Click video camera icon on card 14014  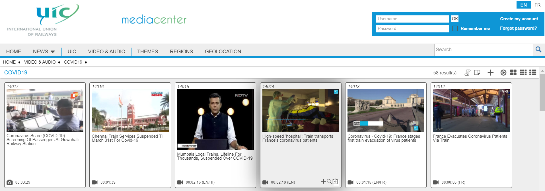point(265,182)
